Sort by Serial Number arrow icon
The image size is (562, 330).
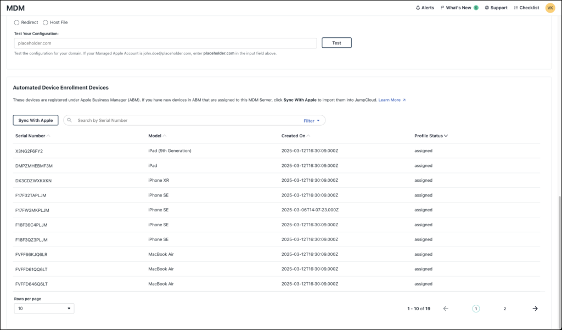coord(49,136)
